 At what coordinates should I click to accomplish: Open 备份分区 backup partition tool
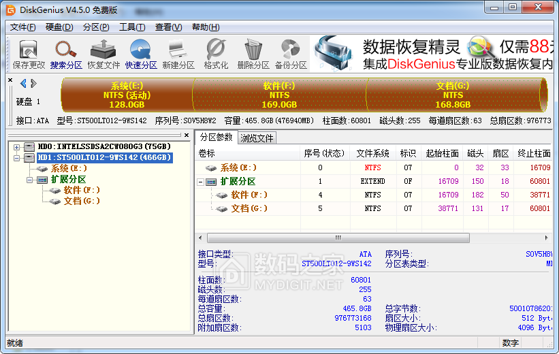click(291, 54)
